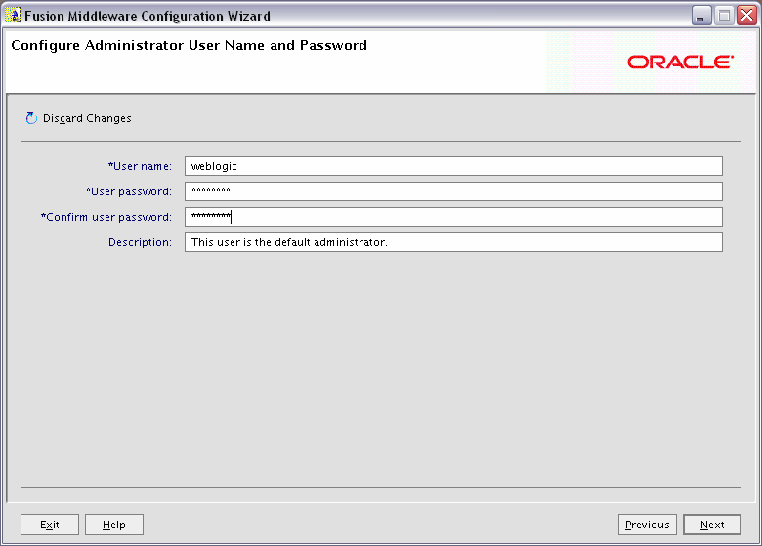Exit the configuration wizard
The width and height of the screenshot is (762, 546).
pos(50,525)
